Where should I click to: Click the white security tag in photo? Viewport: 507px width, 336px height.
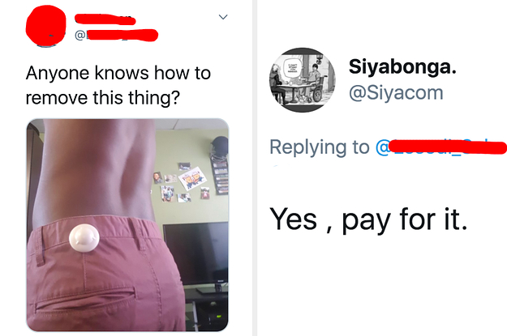(x=84, y=238)
